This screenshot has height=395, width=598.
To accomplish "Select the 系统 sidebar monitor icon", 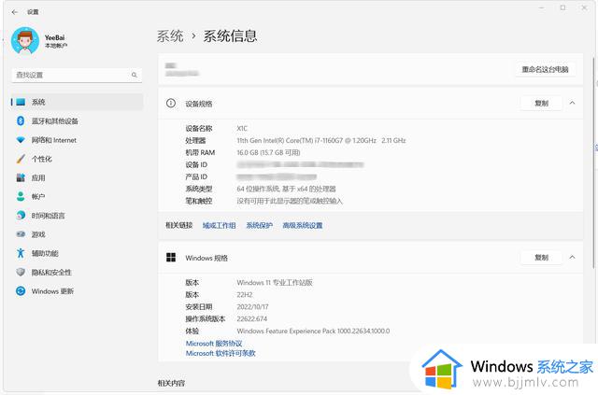I will [21, 102].
